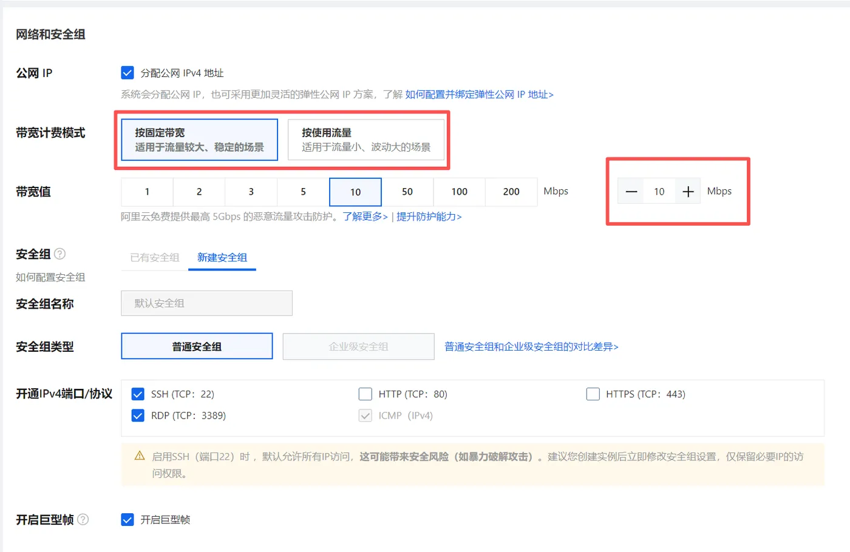
Task: Enable the HTTPS (TCP: 443) checkbox
Action: (593, 394)
